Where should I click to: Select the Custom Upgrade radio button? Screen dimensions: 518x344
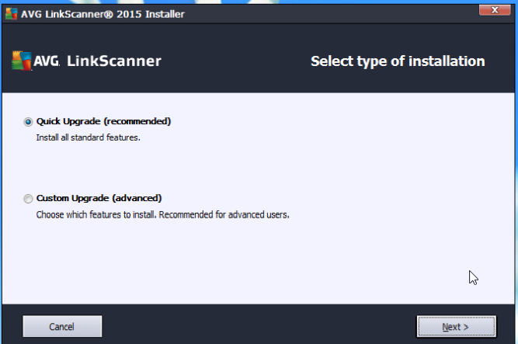tap(29, 199)
